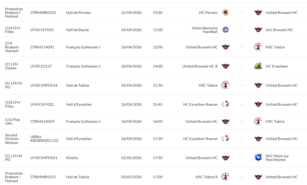The image size is (307, 185).
Task: Select SHC Mont sur Marchienne team name
Action: pyautogui.click(x=277, y=158)
